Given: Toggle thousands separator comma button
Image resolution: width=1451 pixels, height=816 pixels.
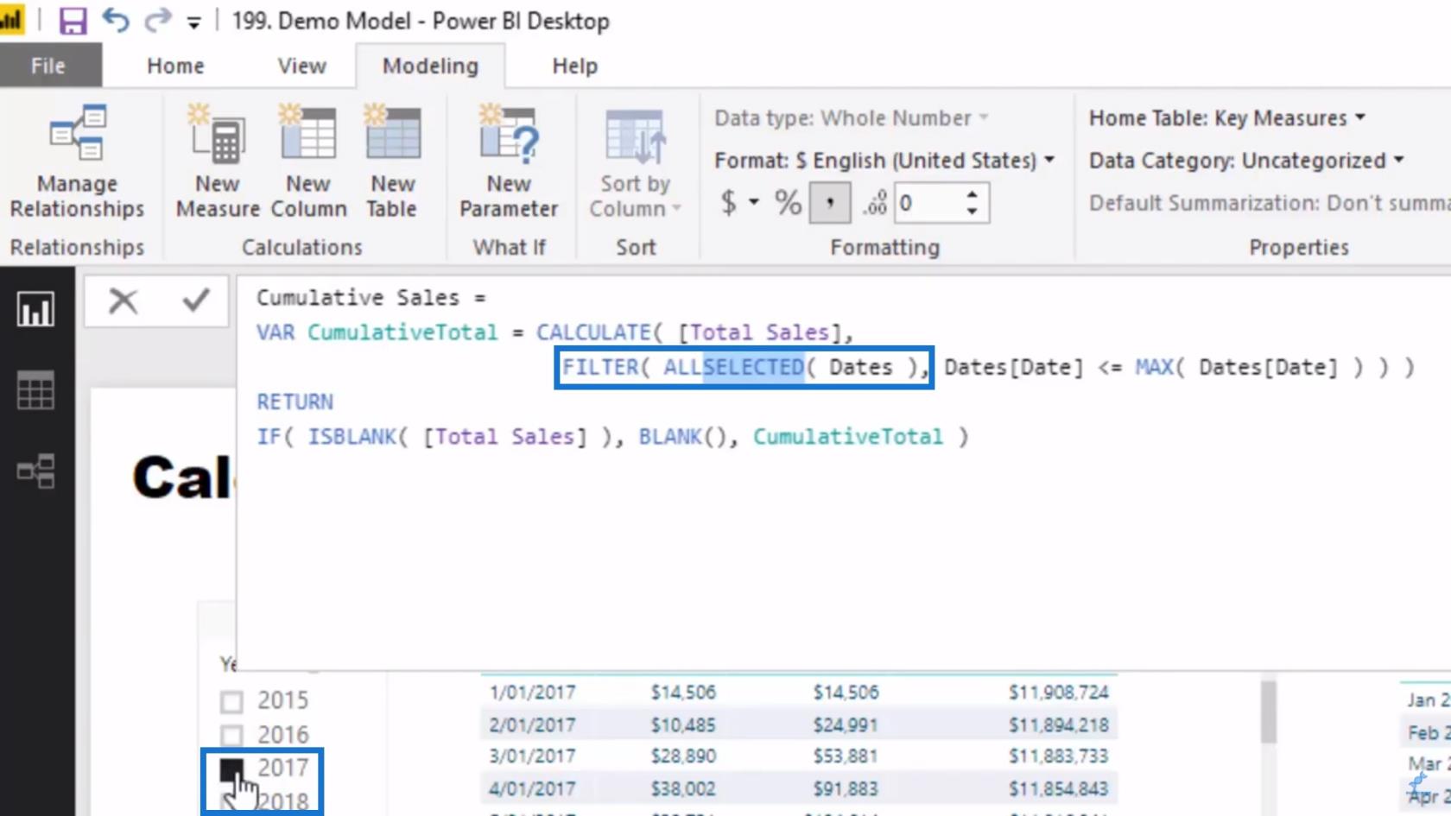Looking at the screenshot, I should click(x=830, y=203).
